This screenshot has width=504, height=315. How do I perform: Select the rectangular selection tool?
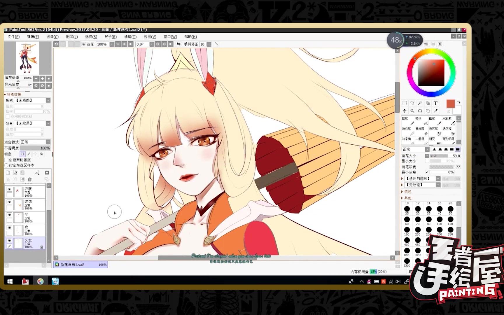(405, 103)
